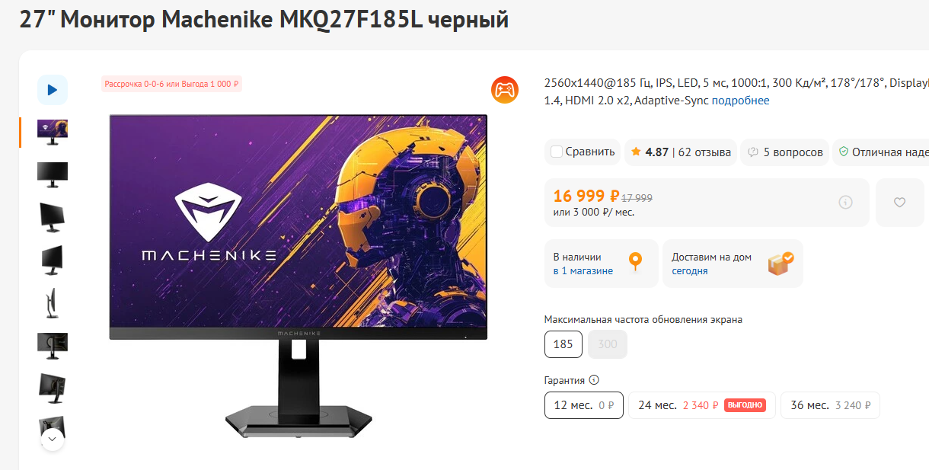
Task: Click the Рассрочка 0-0-6 promo badge
Action: [x=171, y=85]
